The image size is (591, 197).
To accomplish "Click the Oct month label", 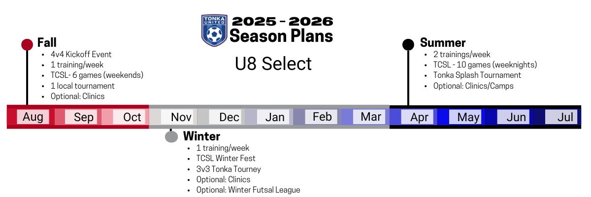I will coord(132,117).
